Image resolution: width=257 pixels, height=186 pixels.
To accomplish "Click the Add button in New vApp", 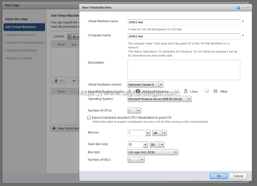I will point(60,81).
